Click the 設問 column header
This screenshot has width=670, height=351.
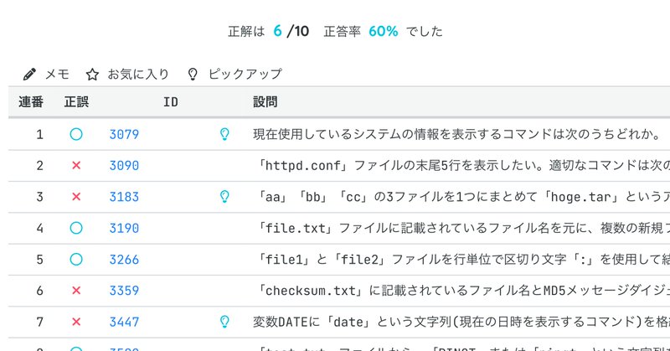[x=265, y=102]
